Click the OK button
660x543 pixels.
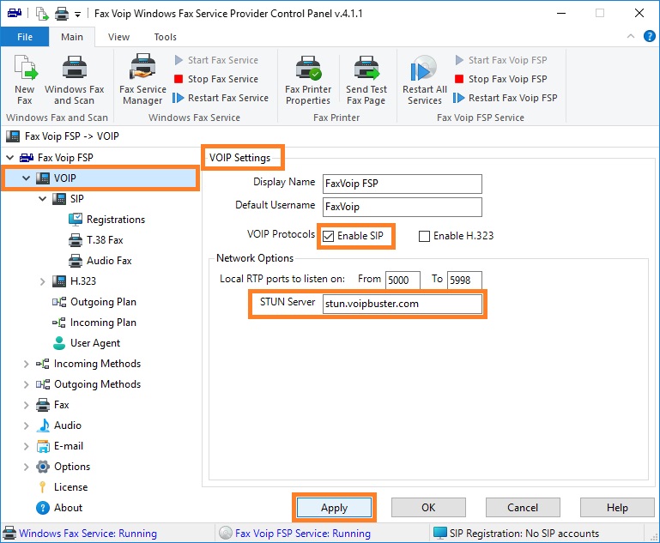[428, 508]
